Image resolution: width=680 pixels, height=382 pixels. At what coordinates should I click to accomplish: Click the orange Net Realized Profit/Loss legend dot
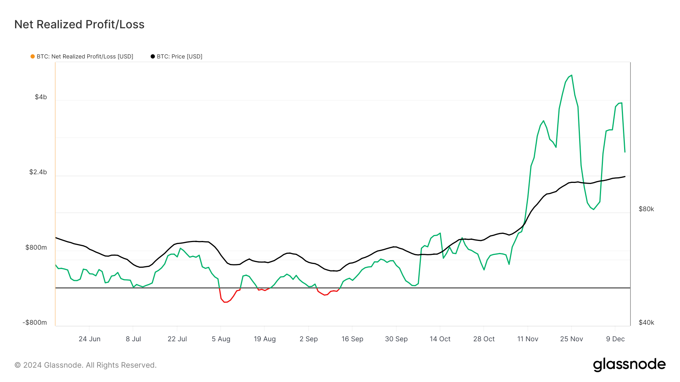point(32,57)
